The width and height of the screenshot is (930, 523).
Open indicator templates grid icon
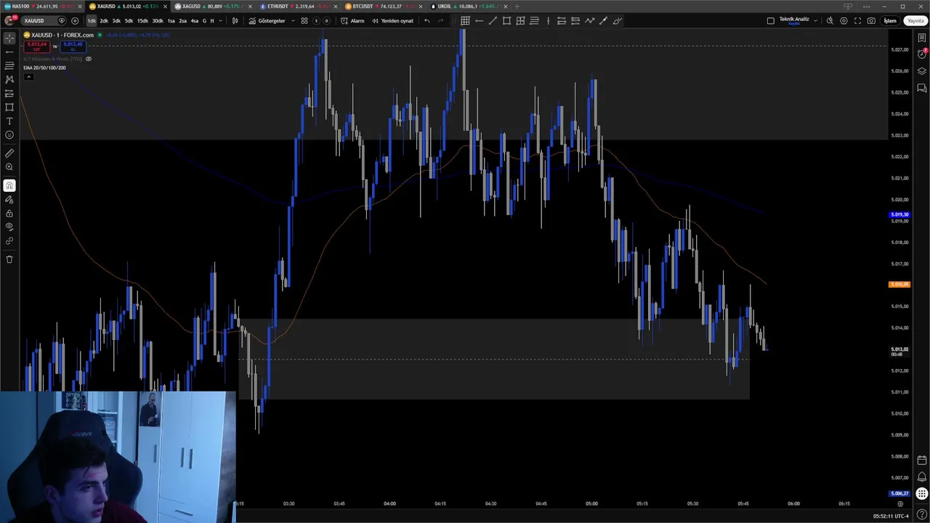tap(304, 21)
